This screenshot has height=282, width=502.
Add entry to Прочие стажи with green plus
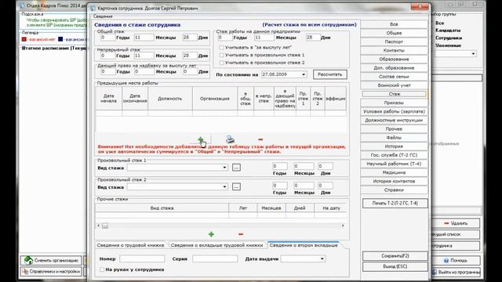click(211, 234)
